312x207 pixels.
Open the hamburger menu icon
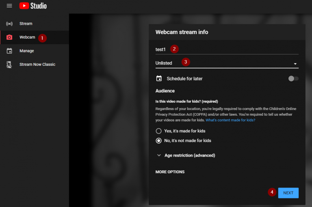[9, 6]
